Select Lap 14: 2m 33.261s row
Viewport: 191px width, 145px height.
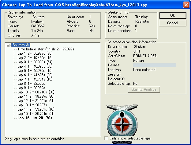[x=36, y=109]
